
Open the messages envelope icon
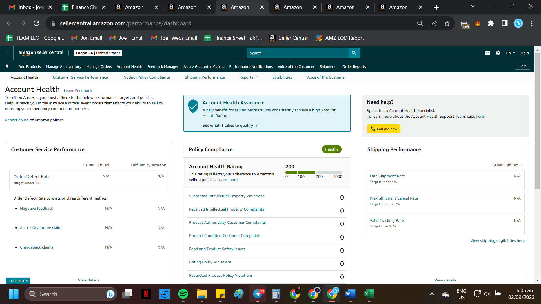[487, 53]
